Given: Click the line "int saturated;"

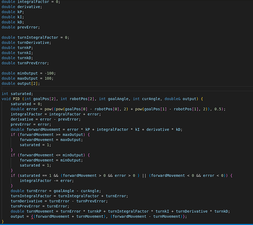Looking at the screenshot, I should [x=17, y=94].
